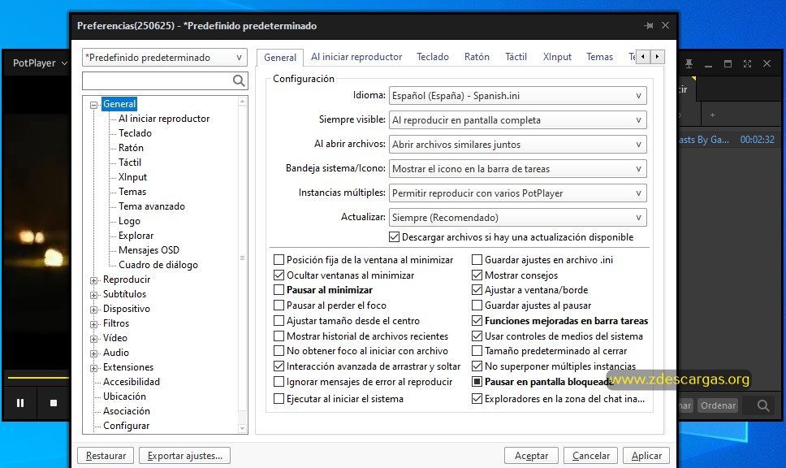786x468 pixels.
Task: Enable Ejecutar al iniciar el sistema
Action: (x=279, y=399)
